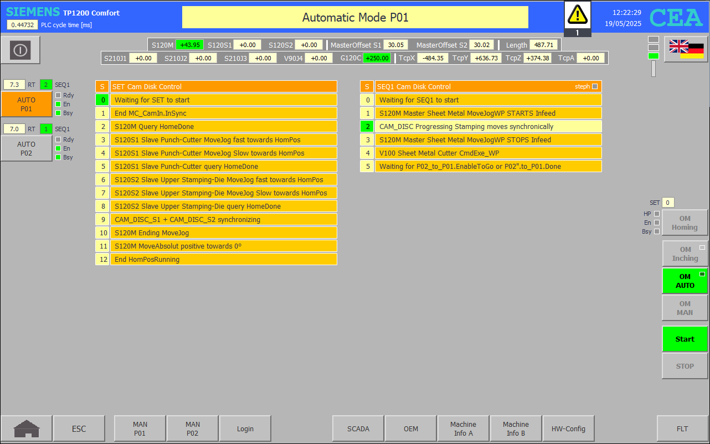Go to home screen via house icon
The width and height of the screenshot is (710, 444).
(x=27, y=428)
